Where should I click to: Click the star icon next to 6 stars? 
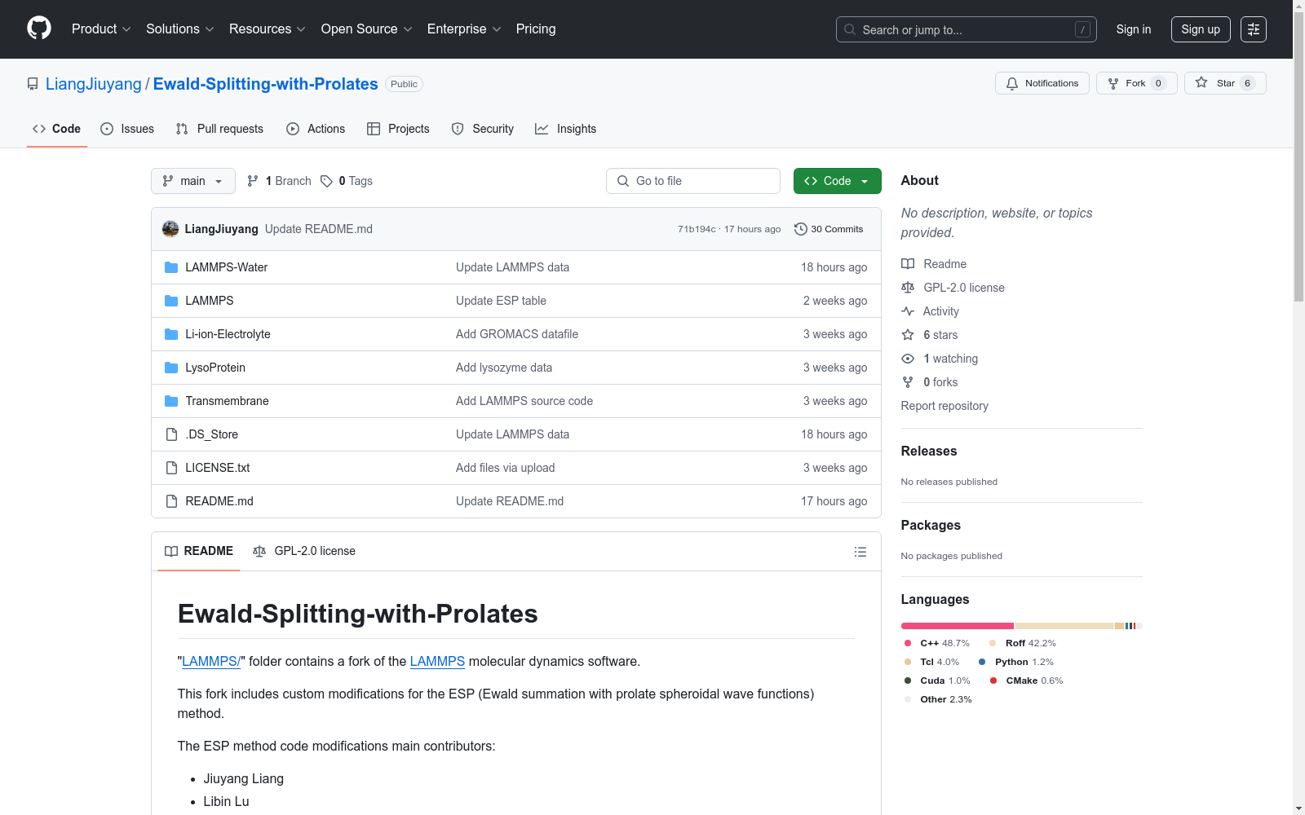[x=908, y=335]
